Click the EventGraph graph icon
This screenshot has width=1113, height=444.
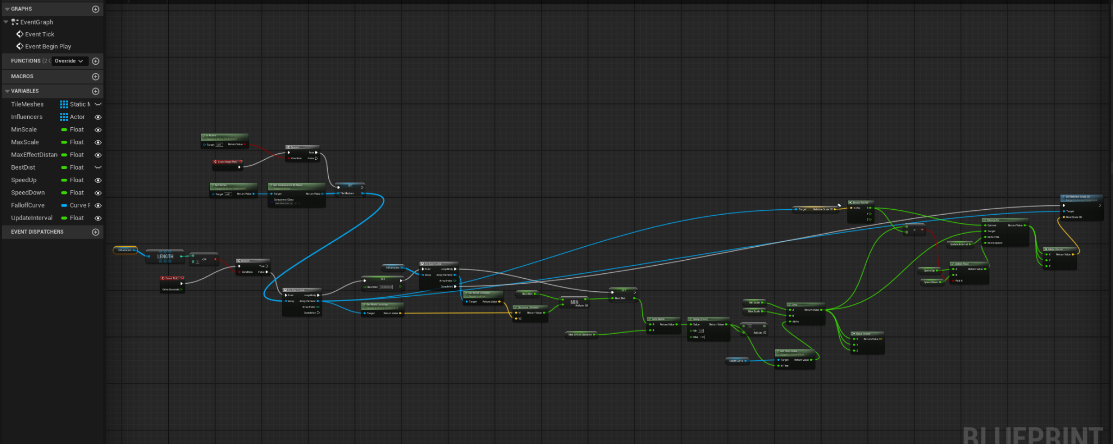(x=15, y=22)
